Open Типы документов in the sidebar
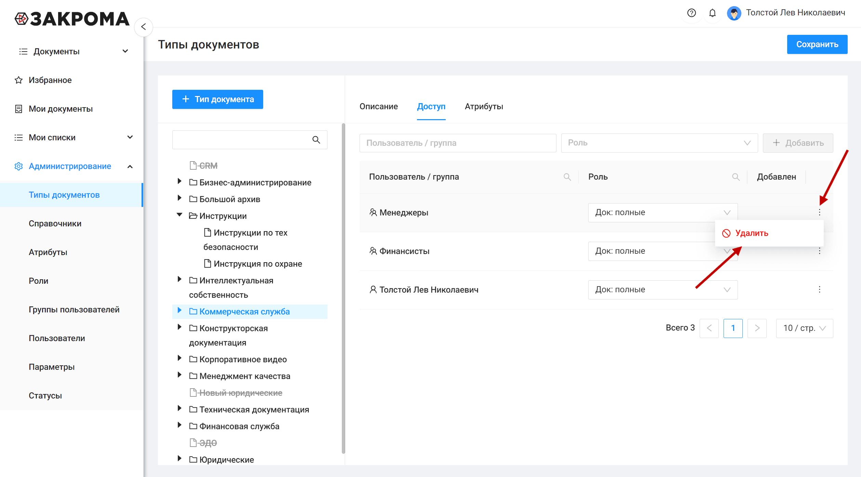Image resolution: width=861 pixels, height=477 pixels. point(71,195)
